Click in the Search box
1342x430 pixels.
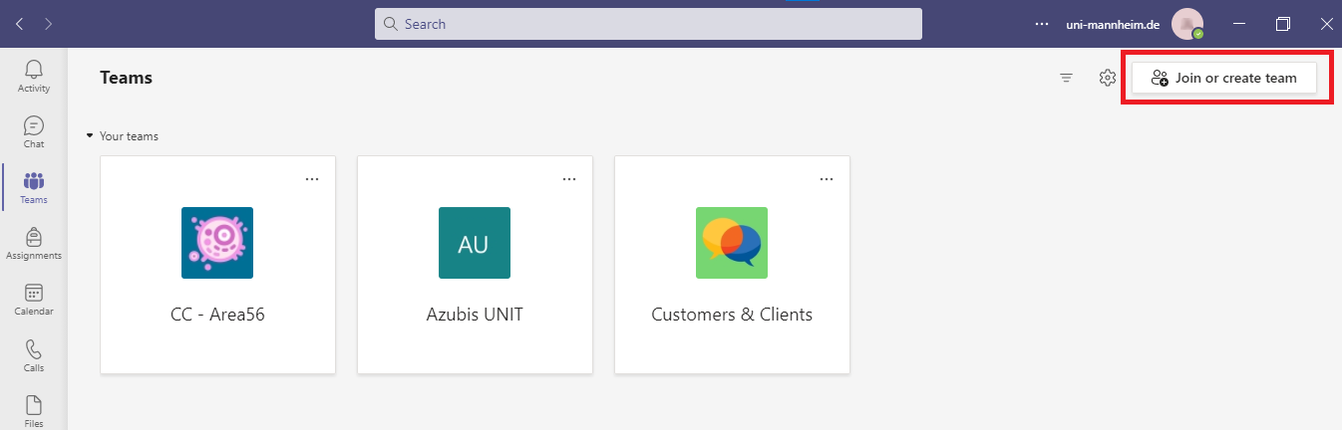[x=648, y=24]
